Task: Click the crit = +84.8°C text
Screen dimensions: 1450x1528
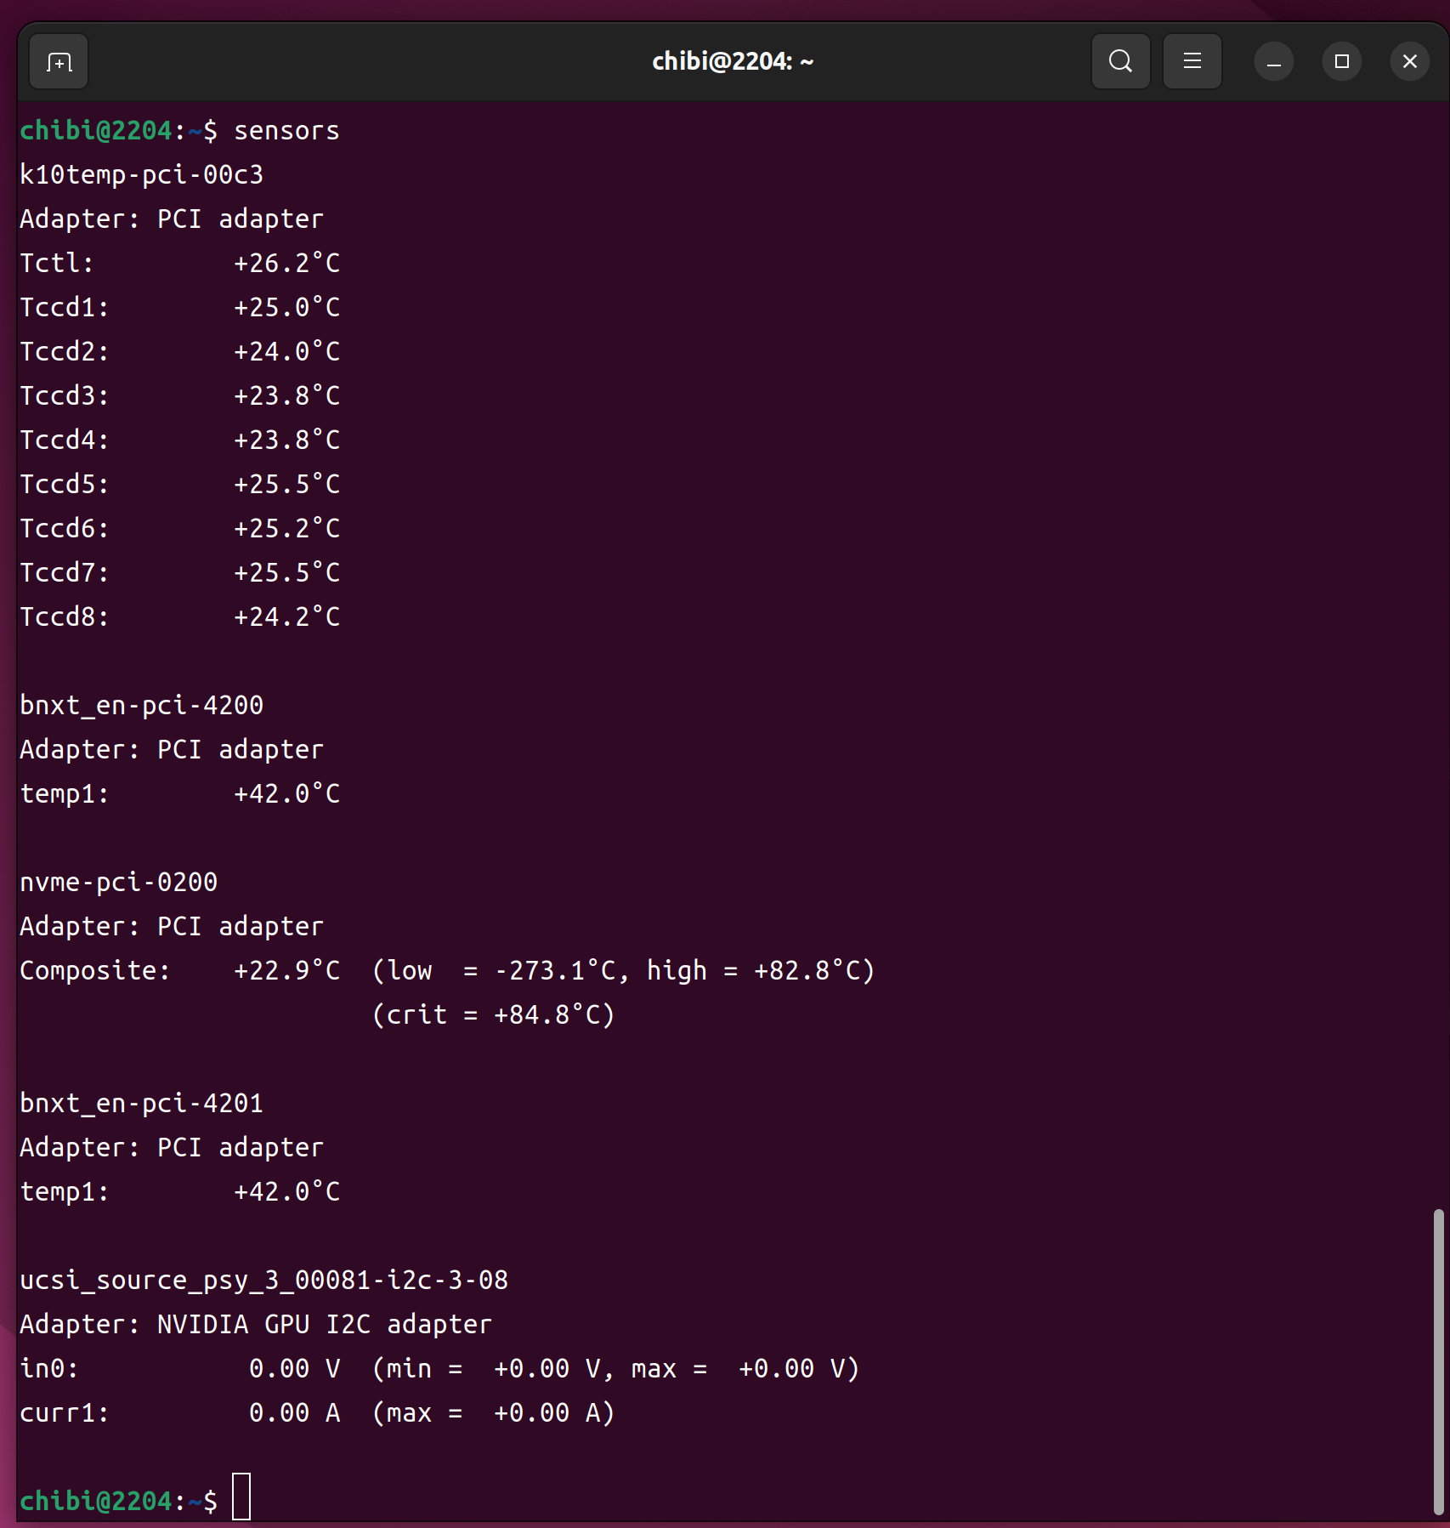Action: (x=493, y=1015)
